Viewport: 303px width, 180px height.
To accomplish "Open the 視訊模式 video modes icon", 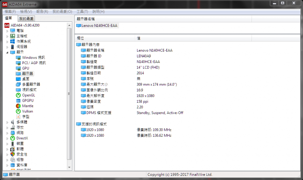I will pyautogui.click(x=18, y=90).
